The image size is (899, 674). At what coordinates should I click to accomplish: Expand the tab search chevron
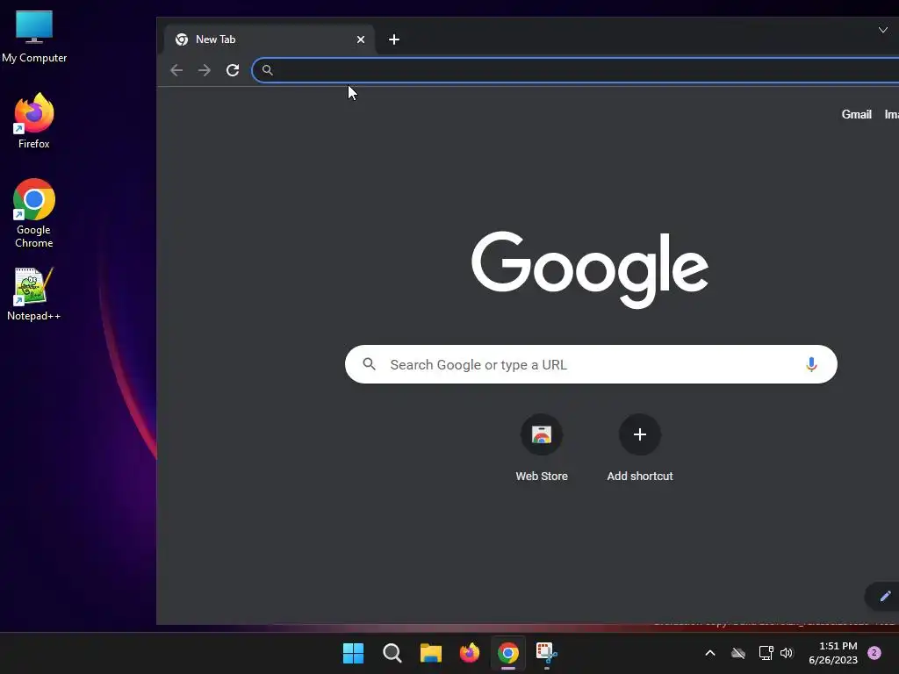click(x=883, y=30)
